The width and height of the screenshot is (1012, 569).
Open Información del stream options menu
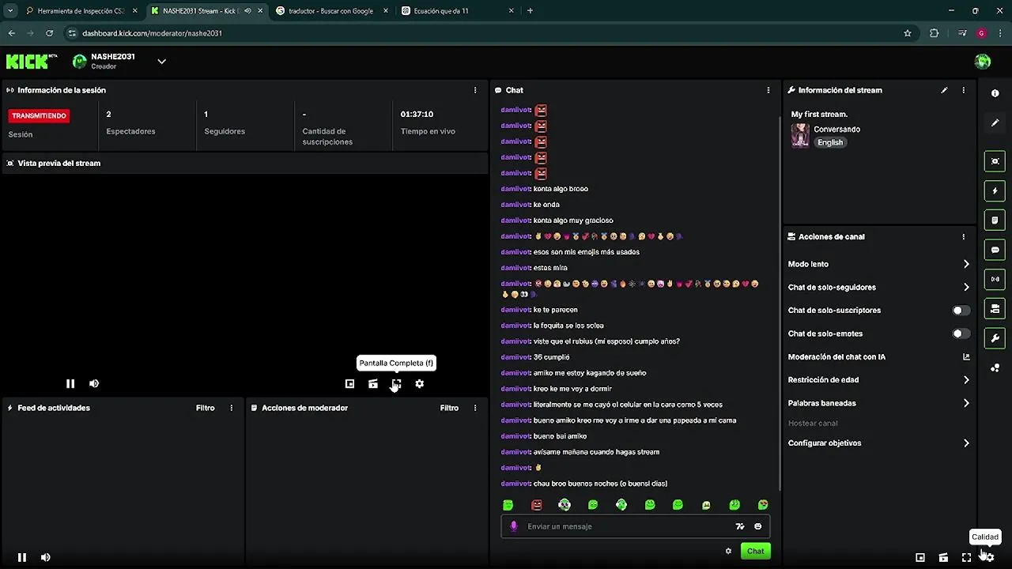click(x=963, y=90)
